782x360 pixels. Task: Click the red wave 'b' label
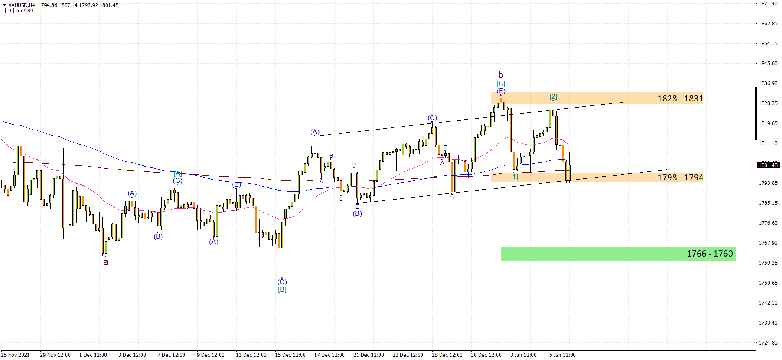pyautogui.click(x=500, y=75)
